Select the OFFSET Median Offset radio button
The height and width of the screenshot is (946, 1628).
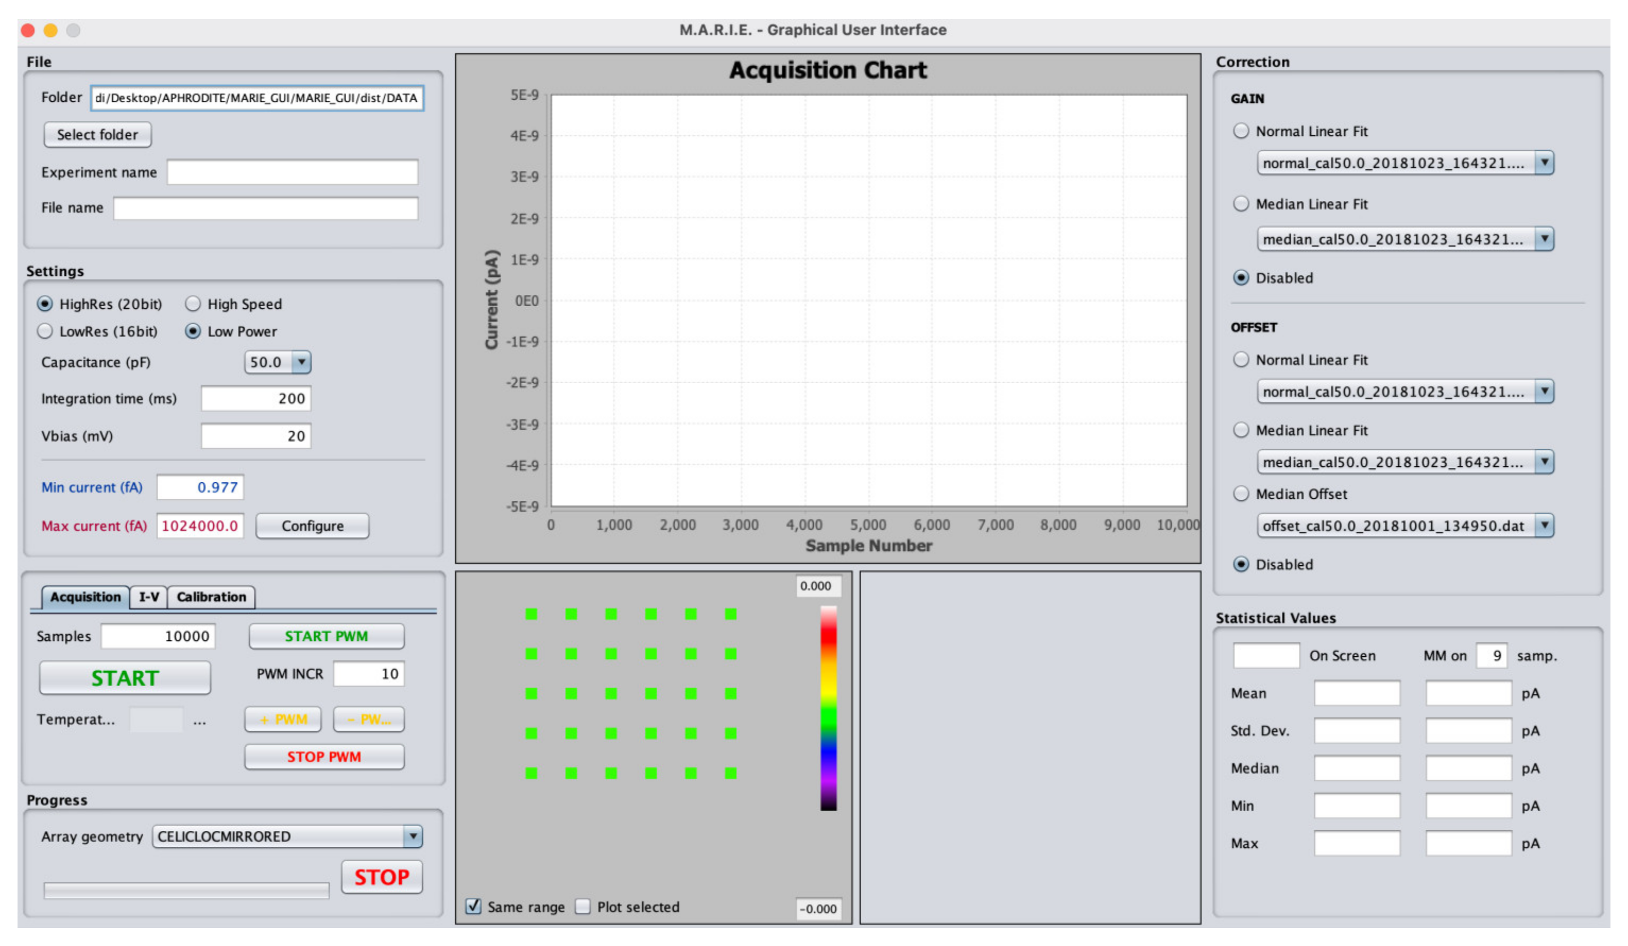[x=1241, y=494]
